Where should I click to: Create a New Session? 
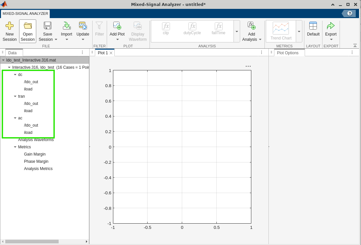(9, 31)
